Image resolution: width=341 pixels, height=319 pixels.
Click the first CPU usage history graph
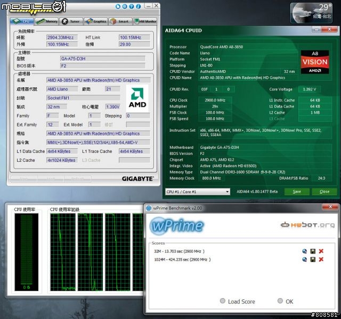click(63, 252)
